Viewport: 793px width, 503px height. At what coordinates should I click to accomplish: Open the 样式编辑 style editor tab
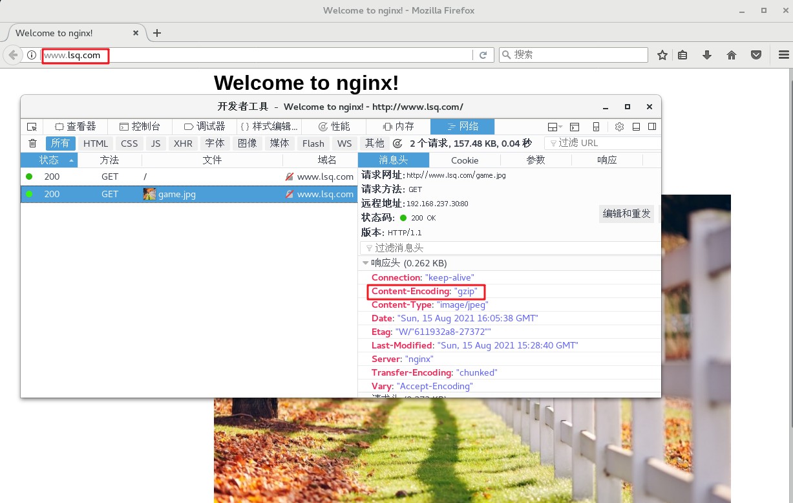(x=269, y=127)
